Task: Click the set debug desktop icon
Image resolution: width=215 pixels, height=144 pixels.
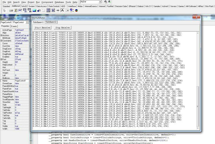Action: [109, 2]
